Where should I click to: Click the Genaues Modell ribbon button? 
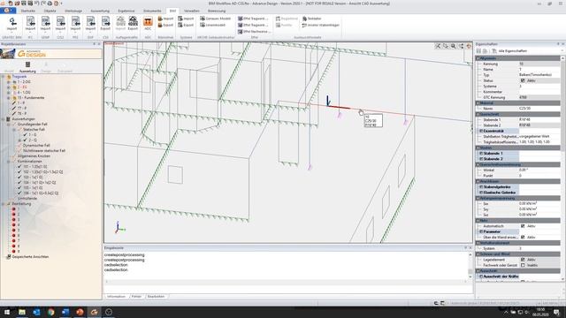pyautogui.click(x=216, y=19)
